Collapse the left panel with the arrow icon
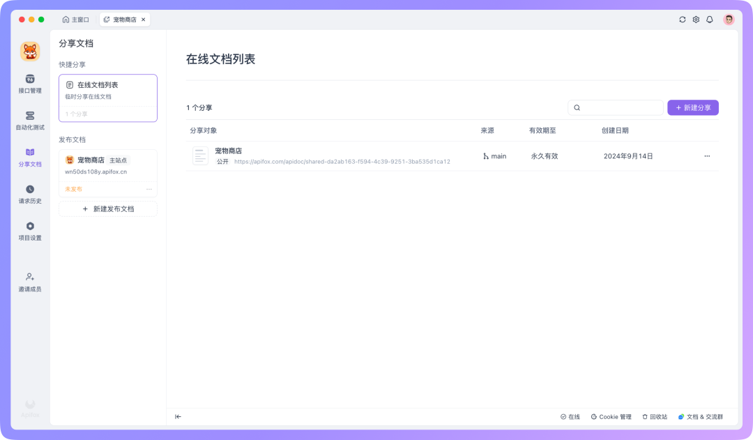Viewport: 753px width, 440px height. click(178, 416)
